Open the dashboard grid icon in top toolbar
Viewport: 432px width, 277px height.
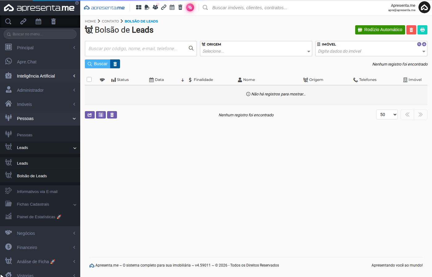pyautogui.click(x=139, y=7)
